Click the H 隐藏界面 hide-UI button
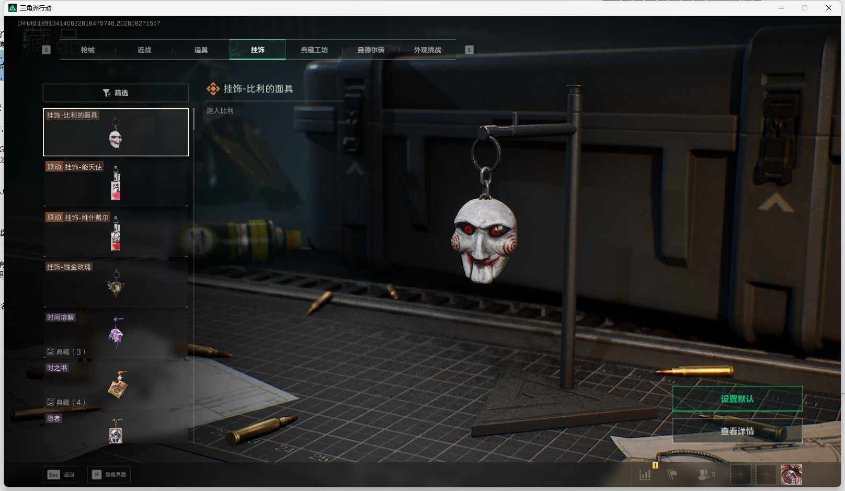The image size is (845, 491). 109,475
